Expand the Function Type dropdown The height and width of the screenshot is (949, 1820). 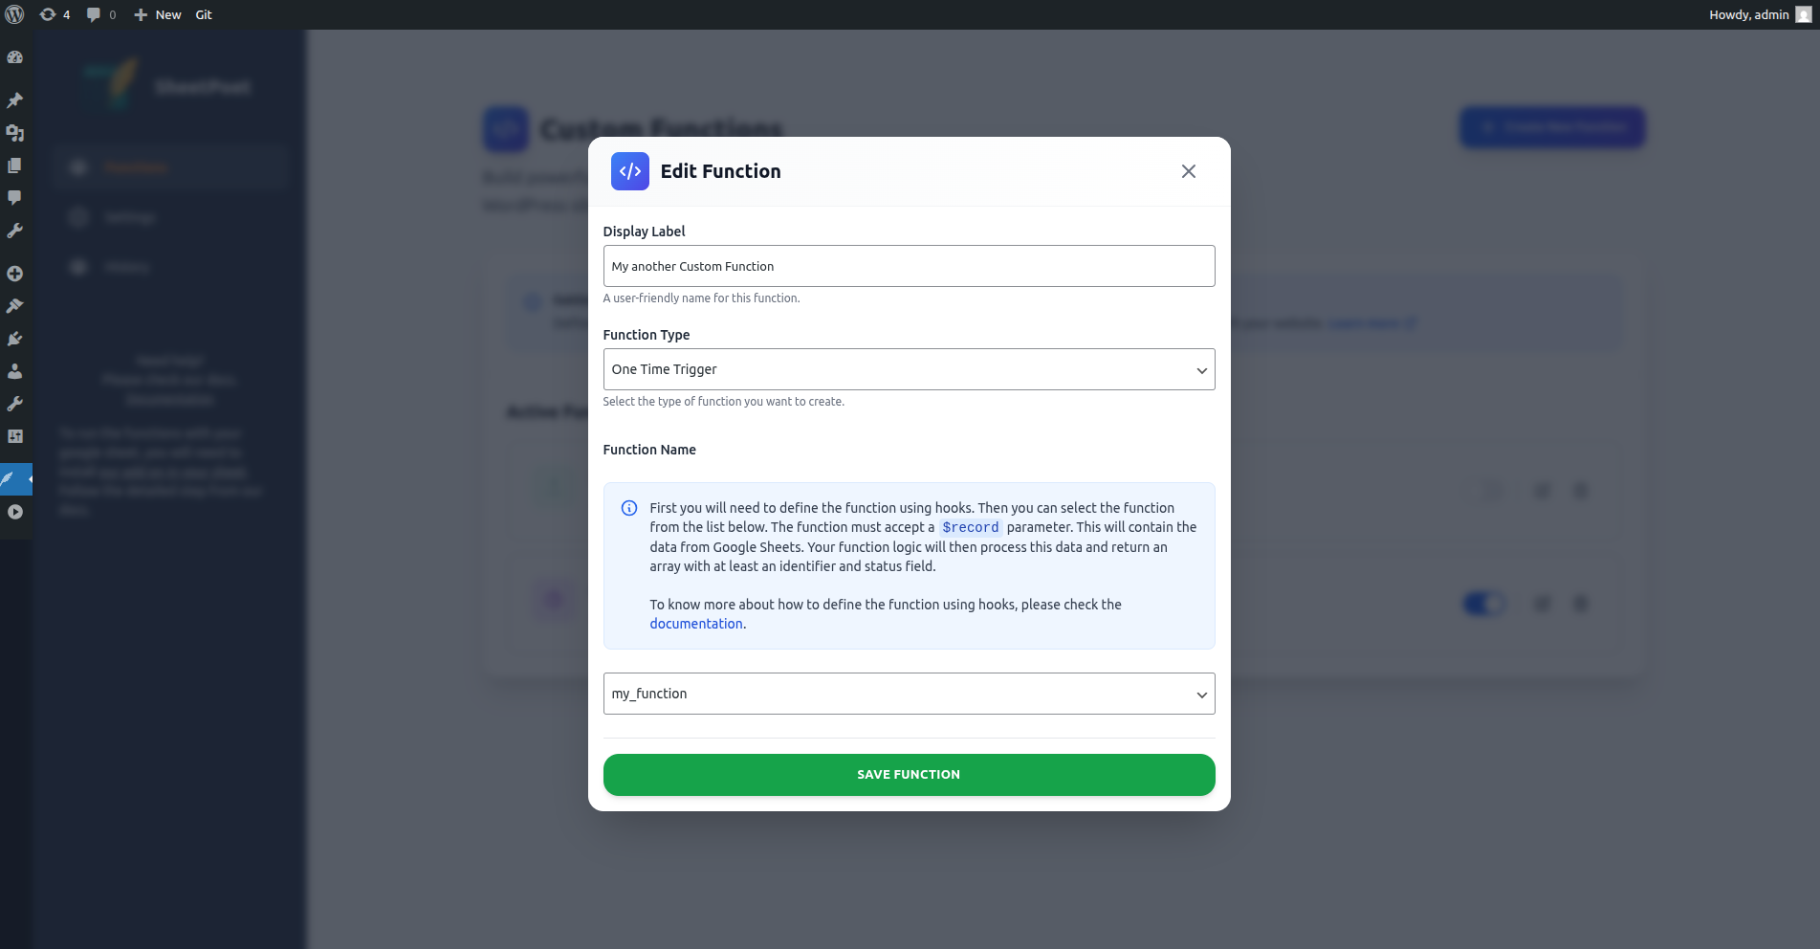point(909,369)
